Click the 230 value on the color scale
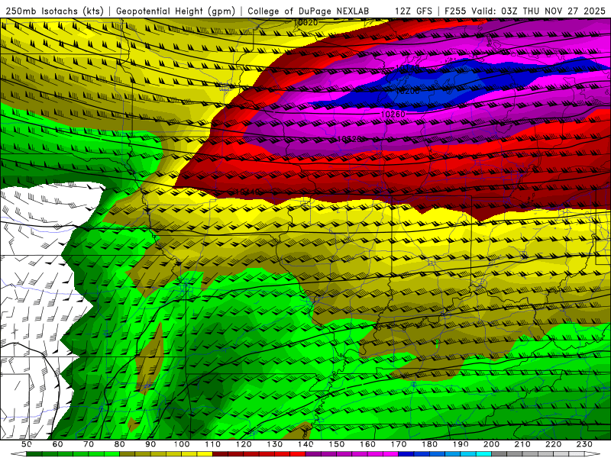Viewport: 611px width, 458px height. [585, 444]
